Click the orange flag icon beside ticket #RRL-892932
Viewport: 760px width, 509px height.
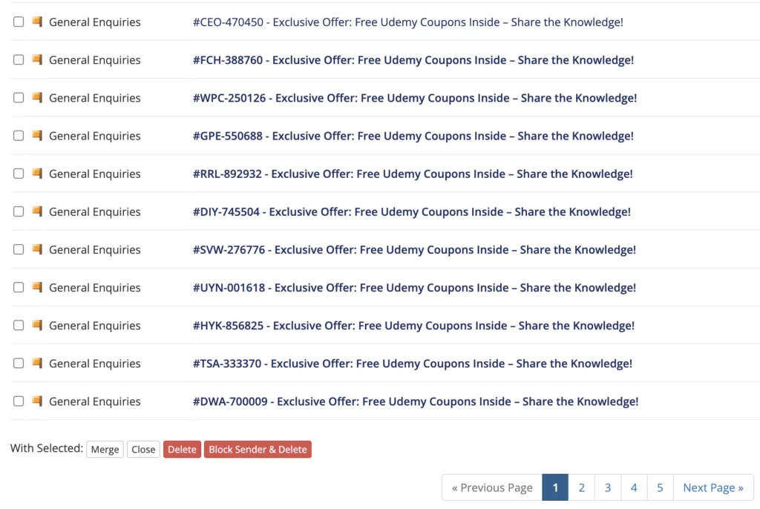tap(37, 174)
